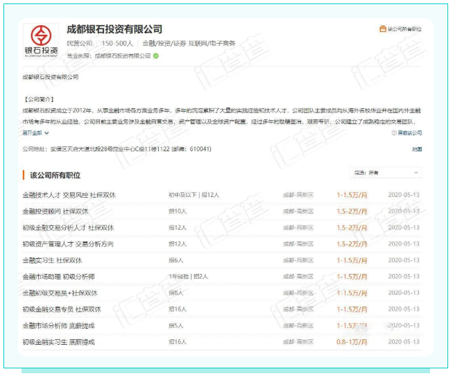453x376 pixels.
Task: Click the 150-500人 company size text
Action: 117,43
